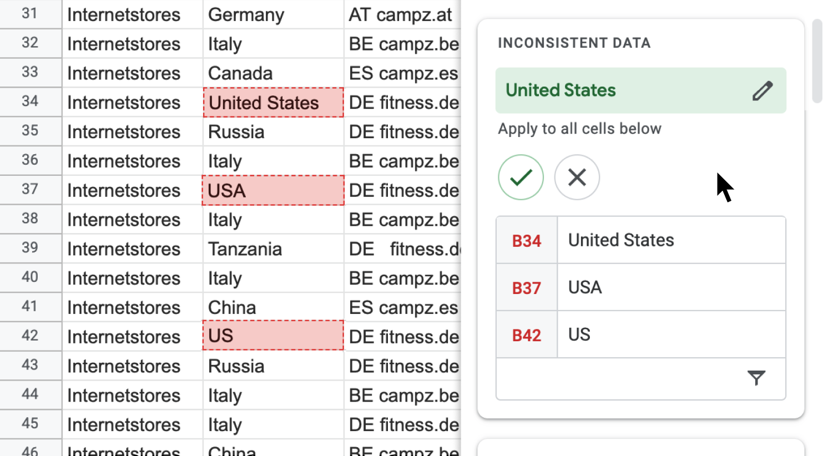Select the B42 cell reference in list
Screen dimensions: 828x456
(527, 335)
